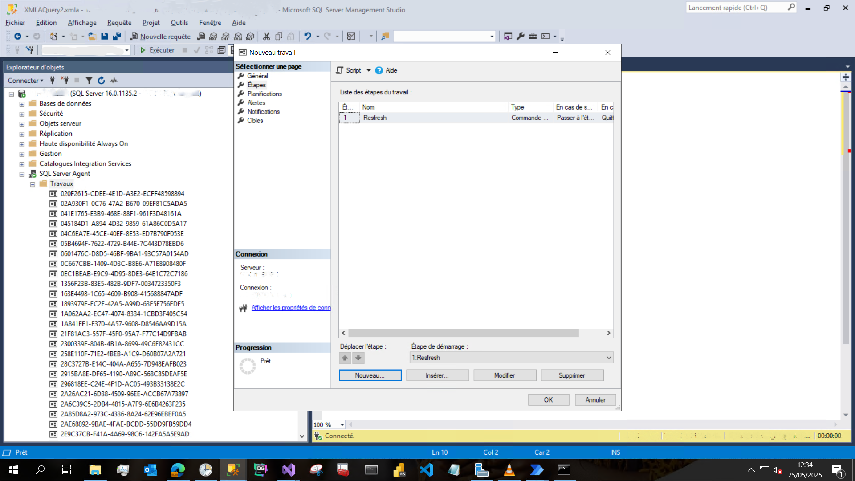855x481 pixels.
Task: Select the Resfresh step row
Action: click(476, 118)
